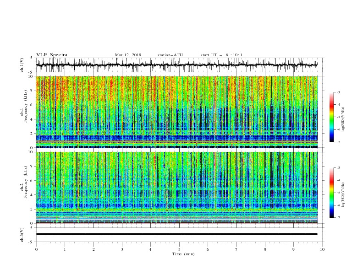This screenshot has width=363, height=280.
Task: Click the 'Time (min)' axis label
Action: tap(183, 254)
